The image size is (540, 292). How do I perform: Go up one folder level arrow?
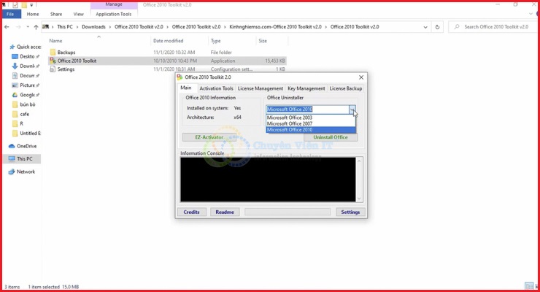pos(36,27)
